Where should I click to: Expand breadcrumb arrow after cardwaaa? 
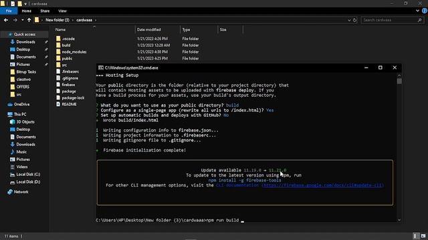96,20
